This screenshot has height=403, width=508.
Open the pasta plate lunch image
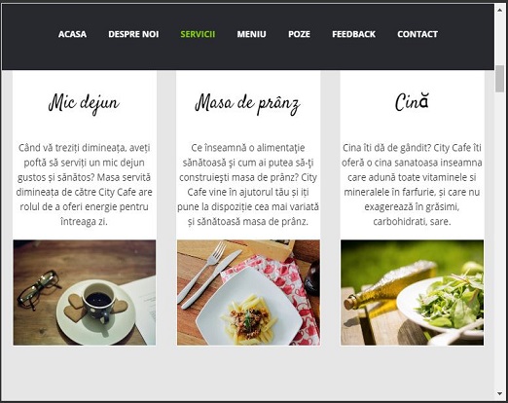(x=248, y=293)
